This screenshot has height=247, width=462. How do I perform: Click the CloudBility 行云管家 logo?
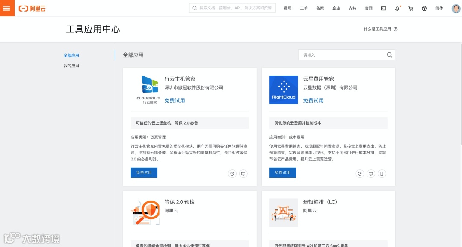coord(148,90)
